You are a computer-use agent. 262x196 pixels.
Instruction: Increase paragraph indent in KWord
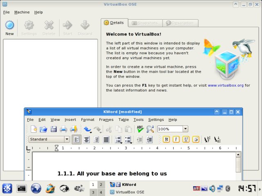(149, 140)
